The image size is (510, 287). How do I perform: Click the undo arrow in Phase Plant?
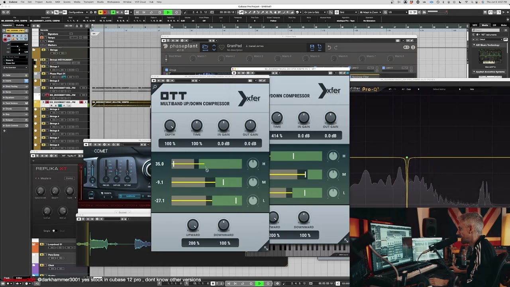[329, 47]
